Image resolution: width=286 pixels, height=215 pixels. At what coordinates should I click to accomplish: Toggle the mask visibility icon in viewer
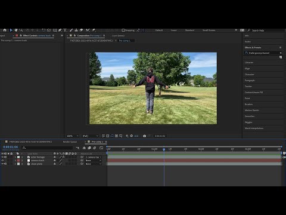(x=112, y=136)
